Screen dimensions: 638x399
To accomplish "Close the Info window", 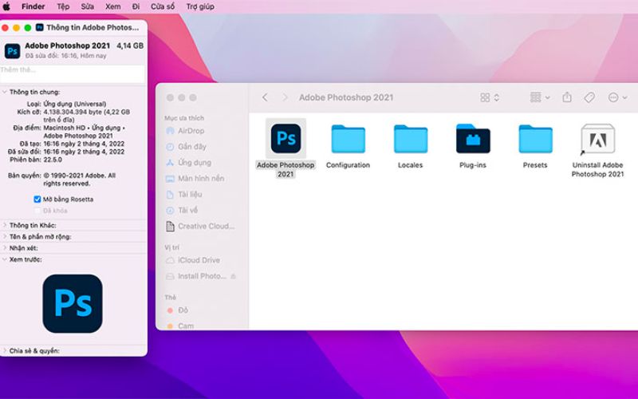I will [5, 28].
